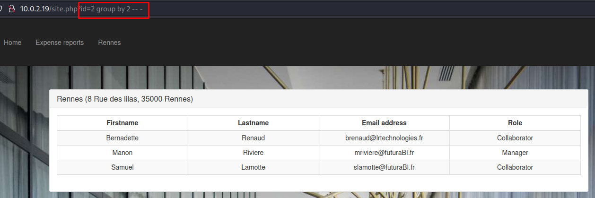Click the Email address column header
The image size is (595, 198).
tap(384, 123)
